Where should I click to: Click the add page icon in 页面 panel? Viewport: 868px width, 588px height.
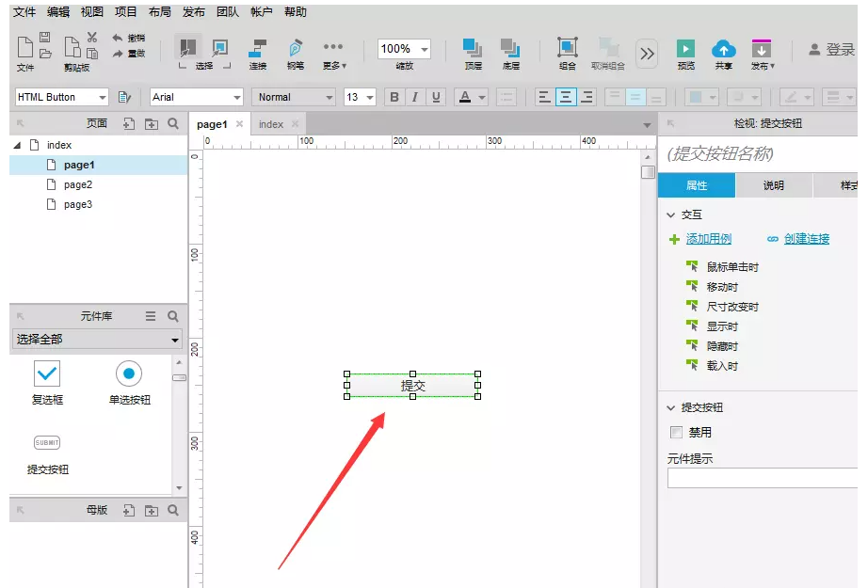(x=130, y=123)
